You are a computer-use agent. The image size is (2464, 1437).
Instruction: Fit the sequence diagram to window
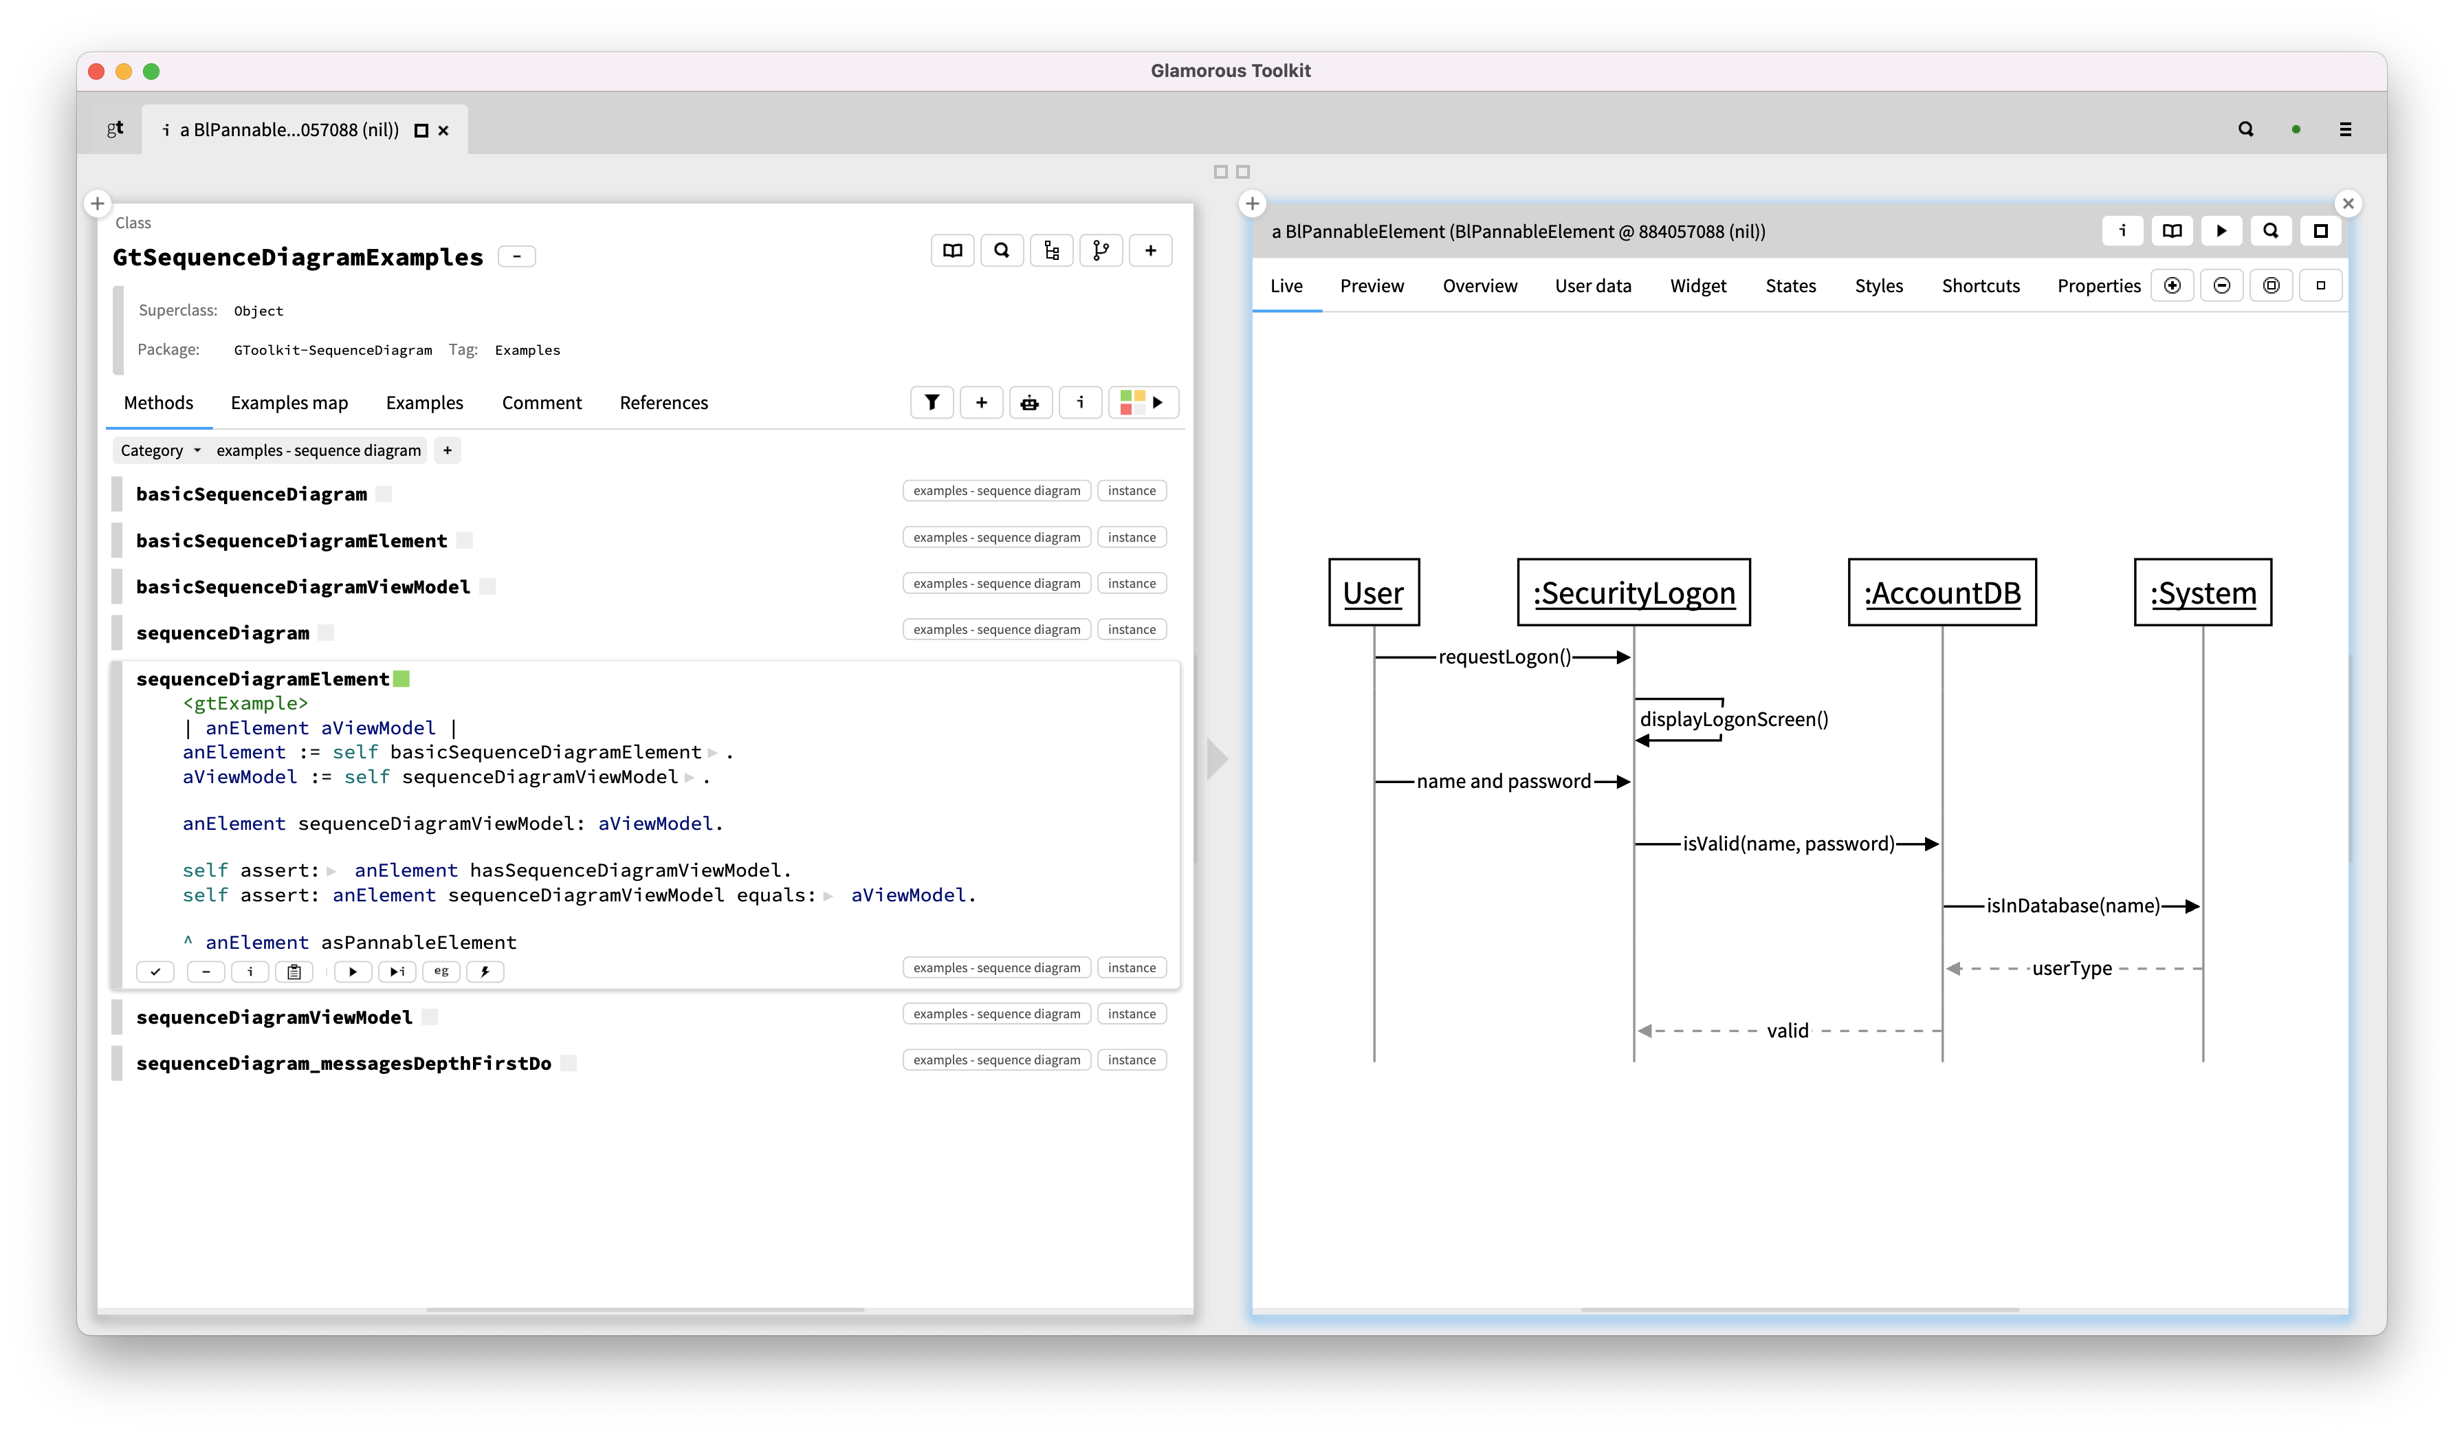click(x=2271, y=285)
